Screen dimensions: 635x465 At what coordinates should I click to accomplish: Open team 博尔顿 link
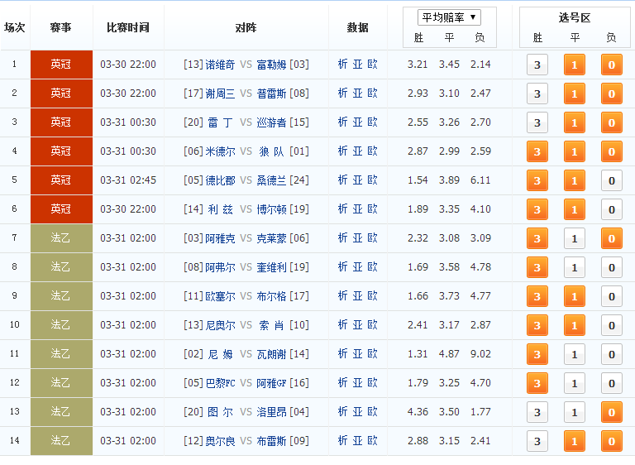271,209
